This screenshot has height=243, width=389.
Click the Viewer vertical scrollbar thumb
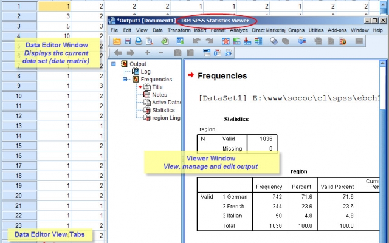click(383, 89)
